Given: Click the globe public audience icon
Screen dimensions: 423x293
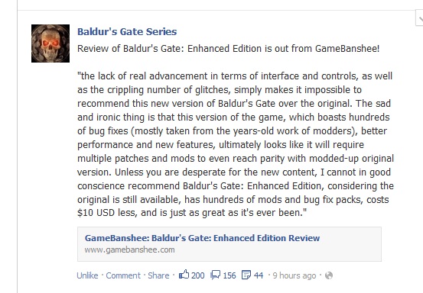Looking at the screenshot, I should click(x=329, y=275).
